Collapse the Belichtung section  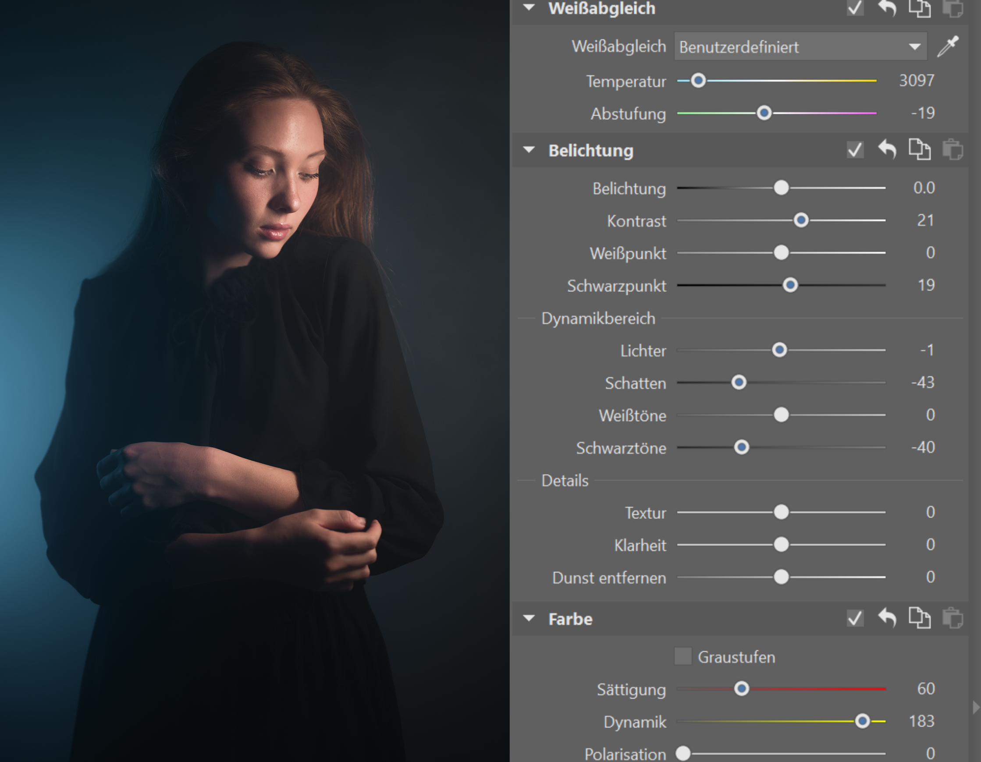click(529, 149)
